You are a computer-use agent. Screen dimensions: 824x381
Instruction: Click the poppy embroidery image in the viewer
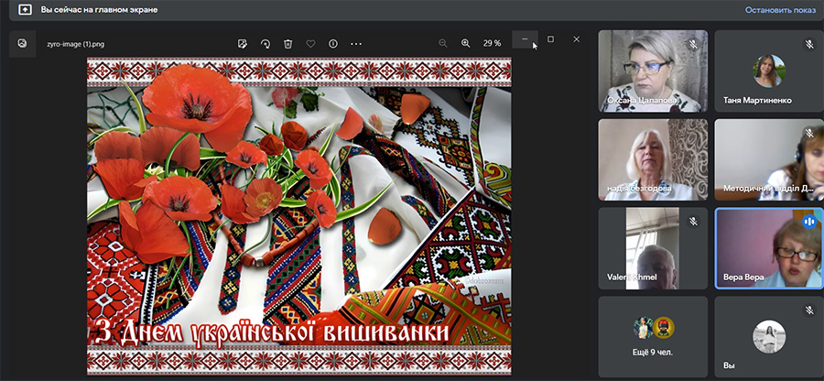pos(298,215)
